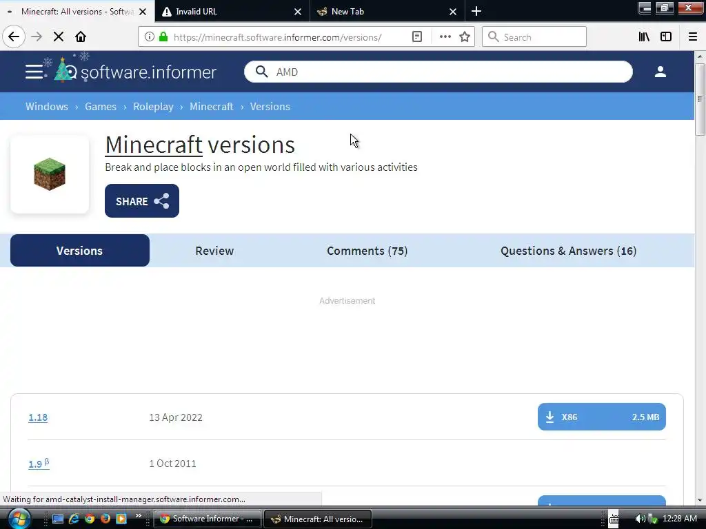Screen dimensions: 706x529
Task: Launch Firefox from quick launch
Action: 105,519
